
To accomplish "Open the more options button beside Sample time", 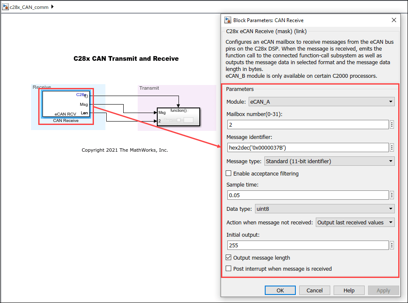I will pyautogui.click(x=391, y=195).
